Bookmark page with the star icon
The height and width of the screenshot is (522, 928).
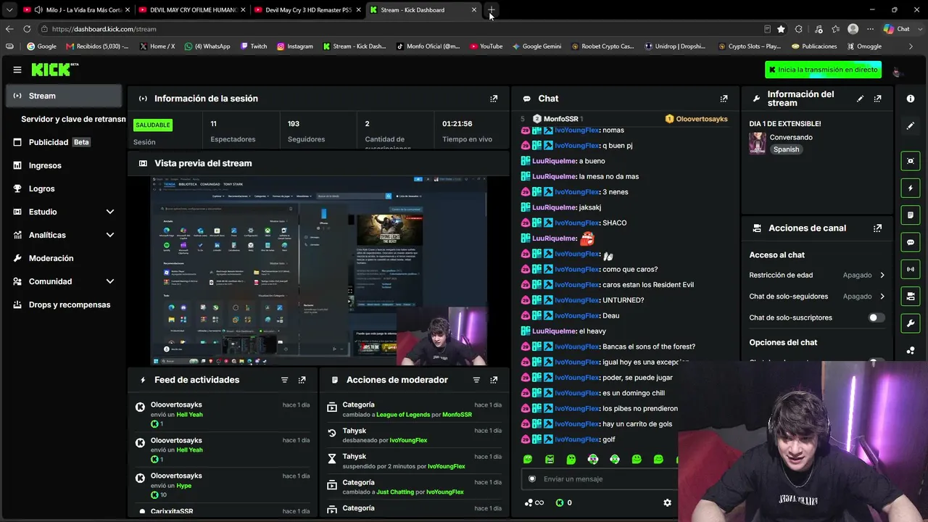pos(781,29)
